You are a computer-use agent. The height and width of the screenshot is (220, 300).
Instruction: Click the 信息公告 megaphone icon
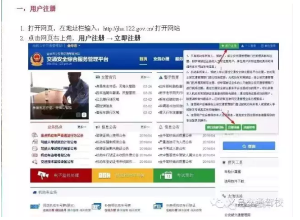(98, 127)
